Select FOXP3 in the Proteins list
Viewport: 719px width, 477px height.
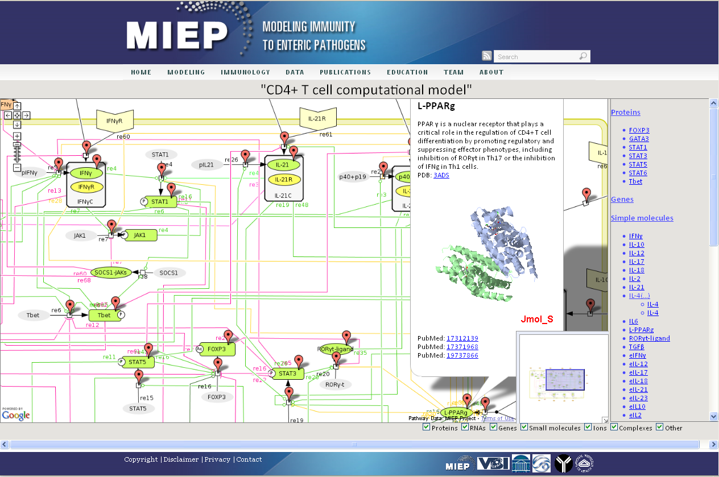point(639,130)
